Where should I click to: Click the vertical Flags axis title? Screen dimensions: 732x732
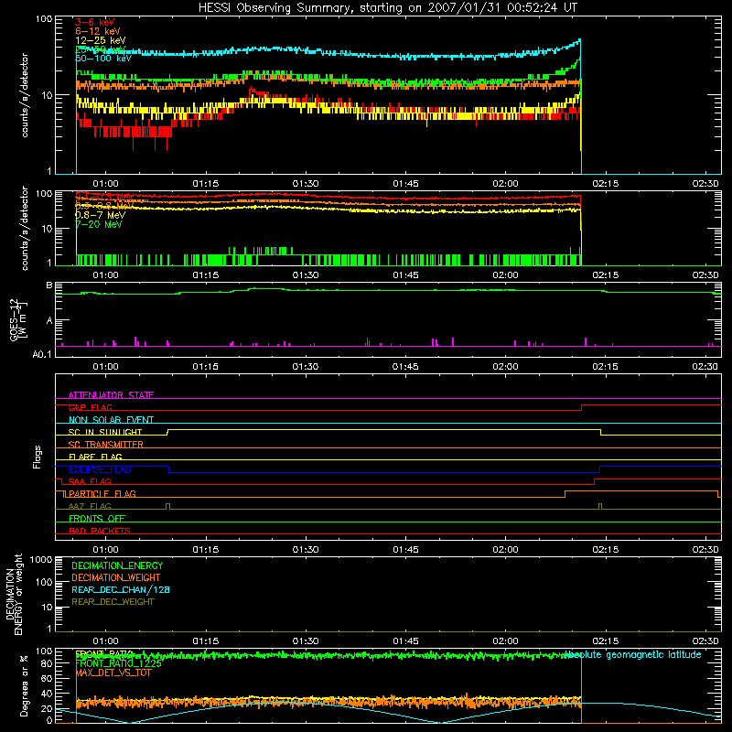(x=38, y=457)
